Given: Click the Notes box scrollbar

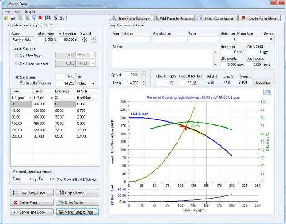Looking at the screenshot, I should [216, 59].
